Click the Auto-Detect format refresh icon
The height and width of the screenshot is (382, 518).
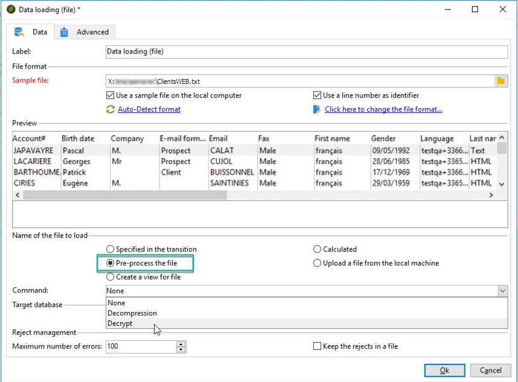110,109
